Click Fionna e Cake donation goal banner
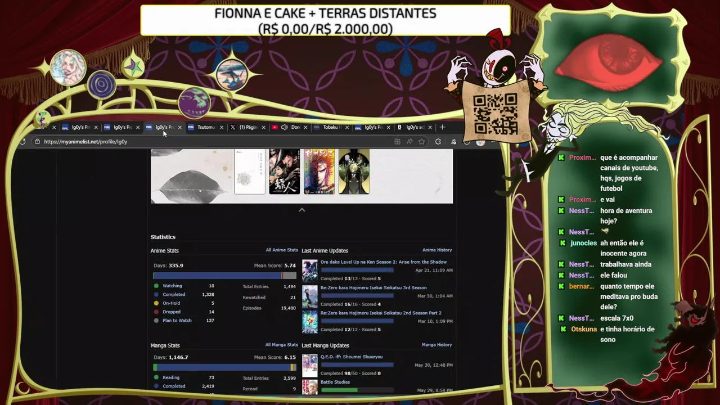720x405 pixels. (325, 21)
